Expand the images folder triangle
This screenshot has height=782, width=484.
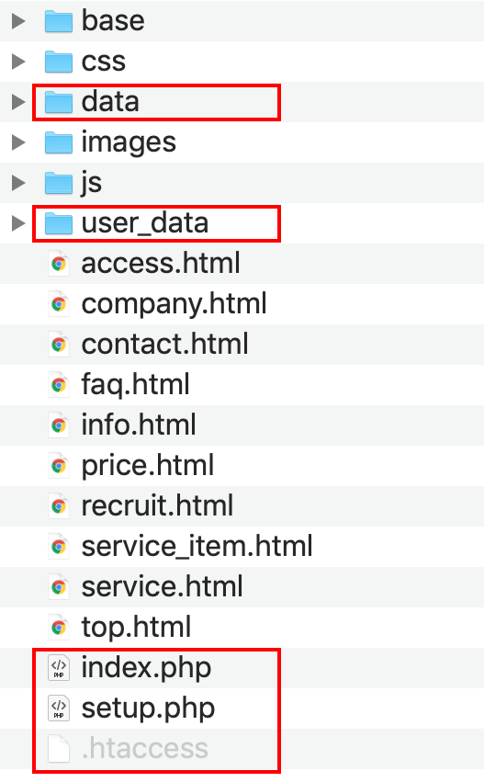18,142
